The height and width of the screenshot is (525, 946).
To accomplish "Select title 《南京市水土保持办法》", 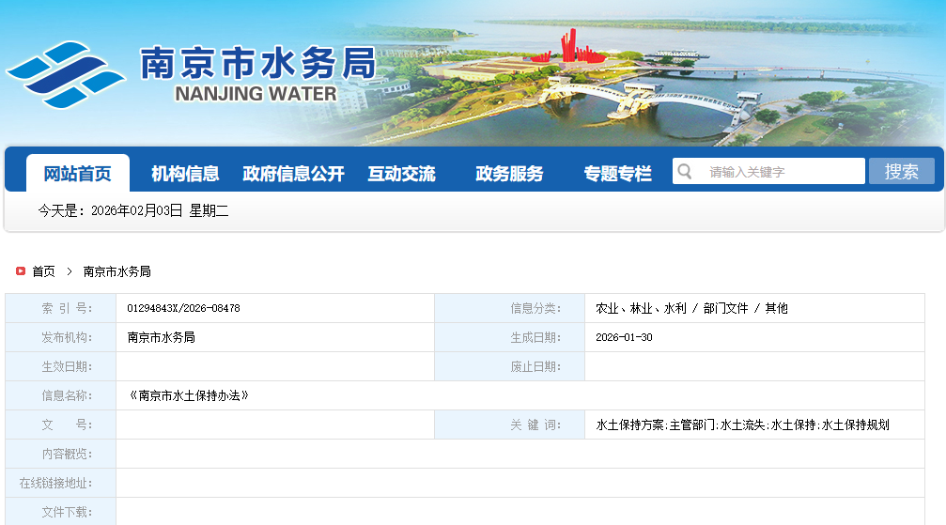I will point(188,395).
